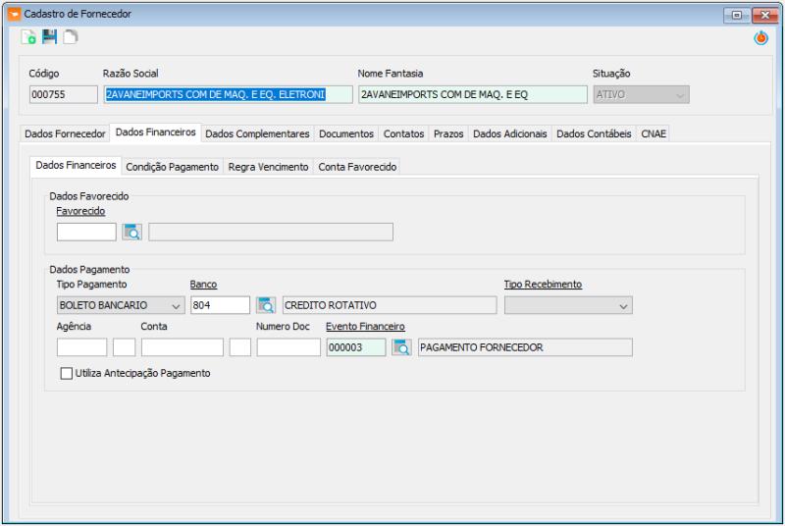The height and width of the screenshot is (526, 785).
Task: Click the Agência input field
Action: coord(82,347)
